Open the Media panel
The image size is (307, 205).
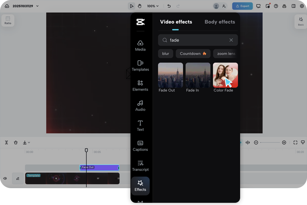(140, 46)
